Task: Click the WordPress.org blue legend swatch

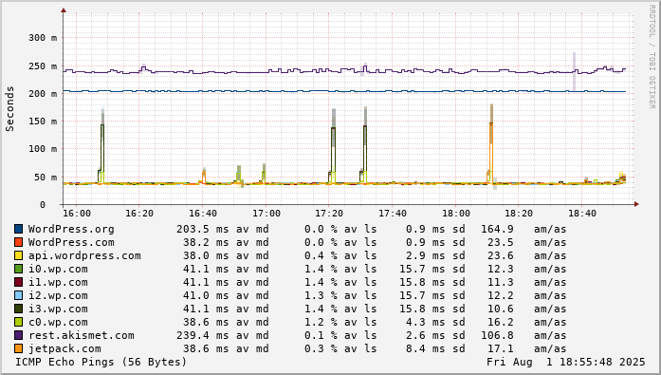Action: [19, 229]
